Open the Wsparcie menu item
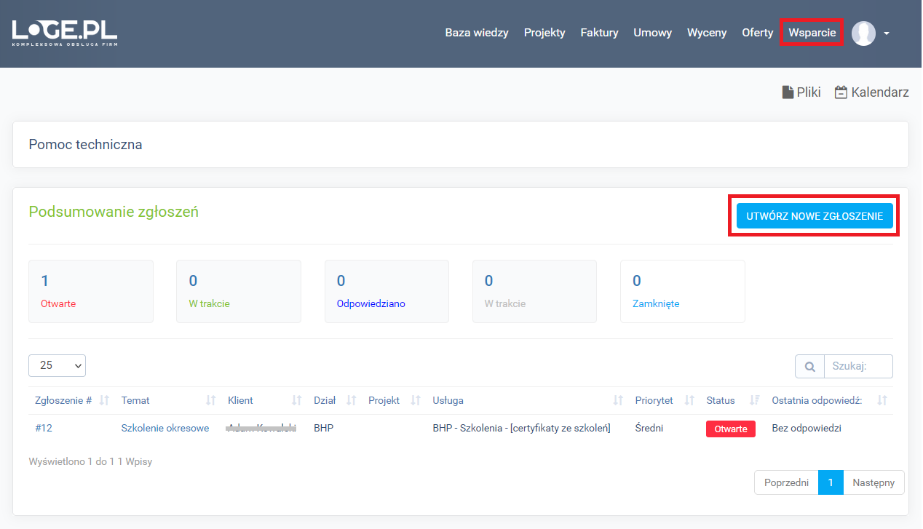923x529 pixels. [x=812, y=33]
